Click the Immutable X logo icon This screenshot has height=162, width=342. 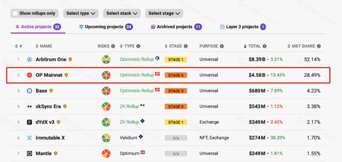(29, 138)
